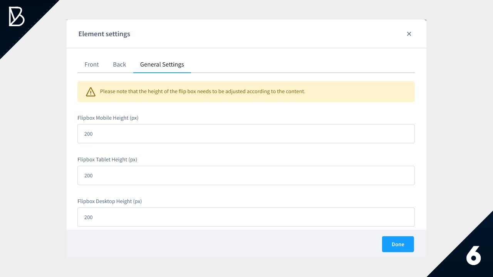Image resolution: width=493 pixels, height=277 pixels.
Task: Open the Back tab
Action: [x=119, y=64]
